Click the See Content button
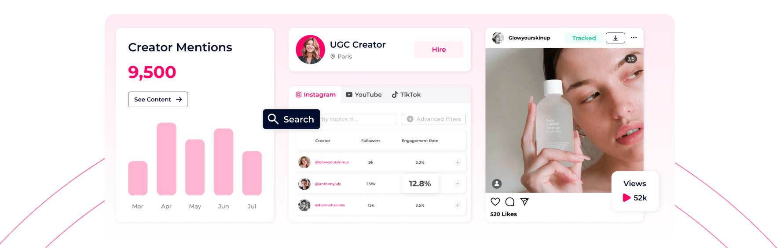 coord(158,99)
